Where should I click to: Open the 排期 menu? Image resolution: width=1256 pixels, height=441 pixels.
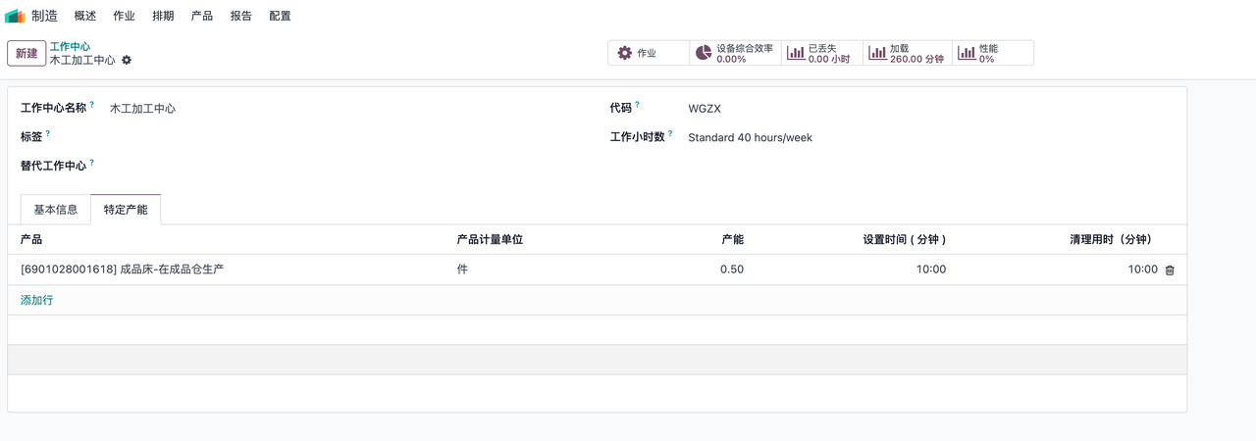point(164,16)
